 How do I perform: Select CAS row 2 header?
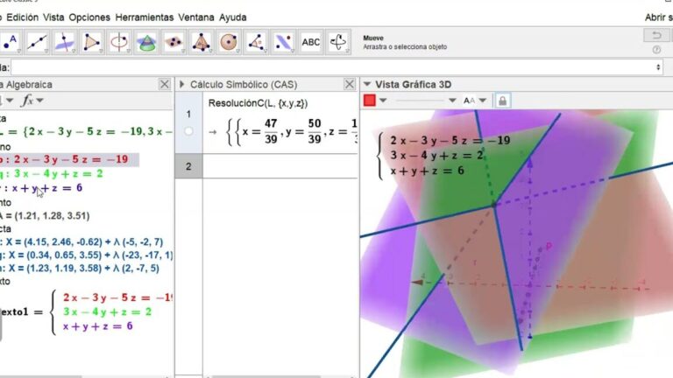click(188, 166)
